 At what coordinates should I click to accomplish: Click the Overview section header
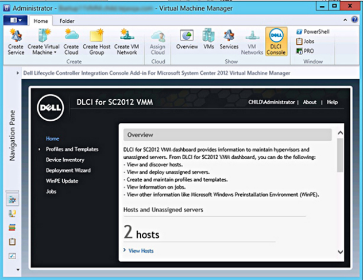click(x=227, y=135)
